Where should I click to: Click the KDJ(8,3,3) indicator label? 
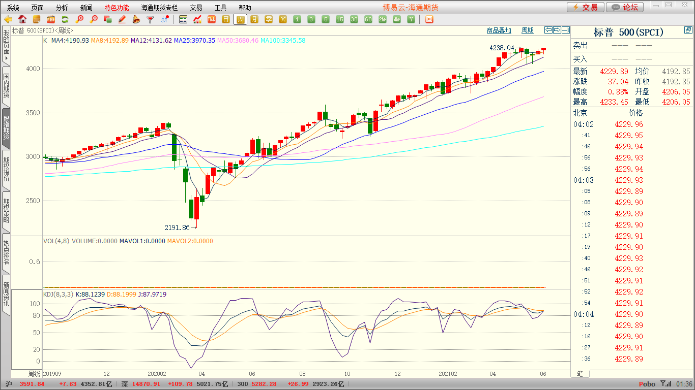(59, 294)
